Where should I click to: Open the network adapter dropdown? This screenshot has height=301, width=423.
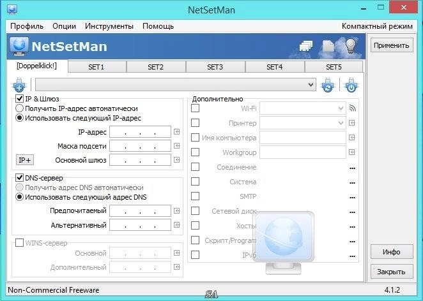pyautogui.click(x=176, y=85)
